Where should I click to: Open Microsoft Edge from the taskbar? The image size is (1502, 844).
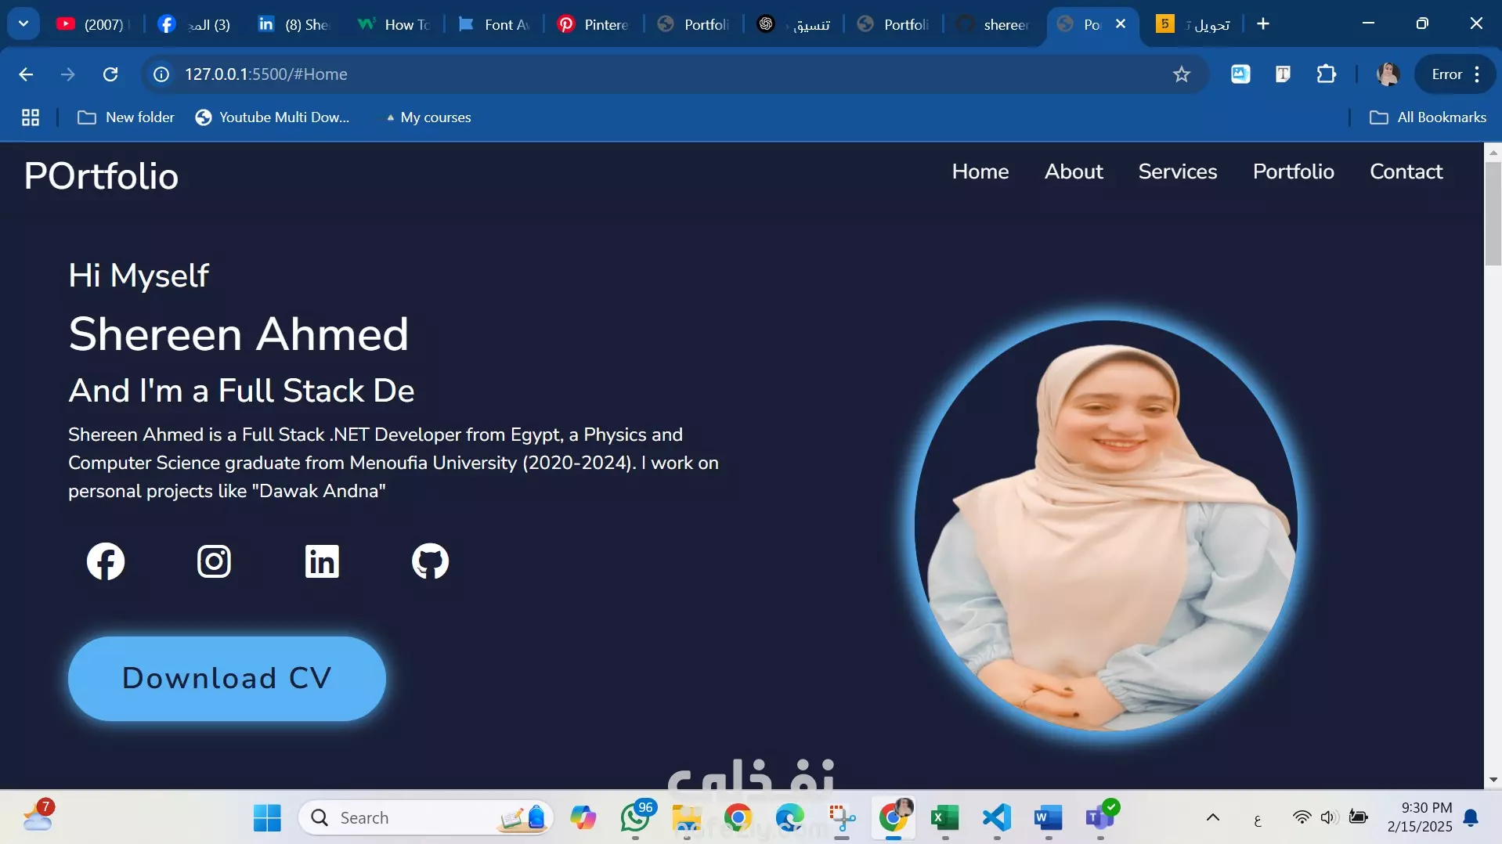(790, 818)
